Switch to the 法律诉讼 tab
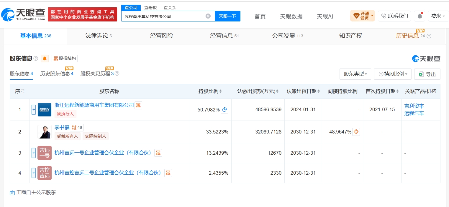449x207 pixels. pos(99,36)
